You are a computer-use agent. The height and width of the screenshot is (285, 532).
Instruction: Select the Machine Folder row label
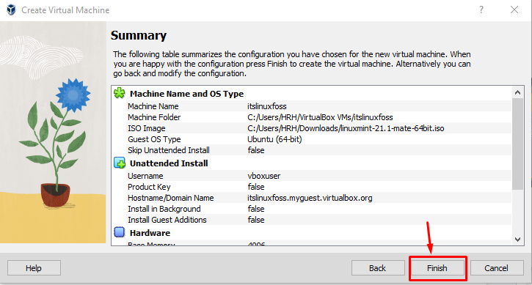(154, 117)
